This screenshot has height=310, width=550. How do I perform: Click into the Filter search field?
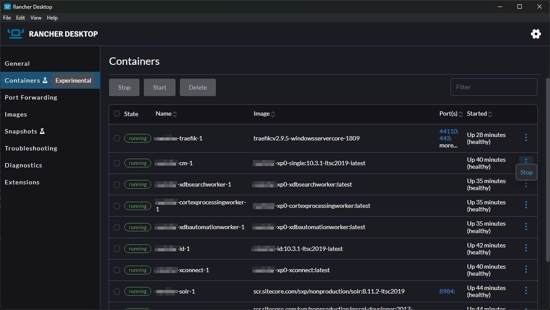point(494,87)
